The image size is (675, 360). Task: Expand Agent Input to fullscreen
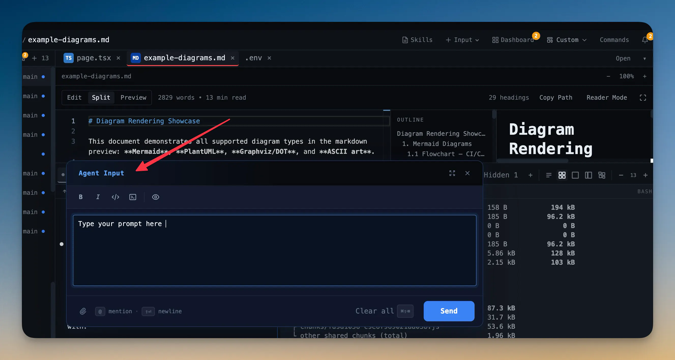(x=452, y=173)
